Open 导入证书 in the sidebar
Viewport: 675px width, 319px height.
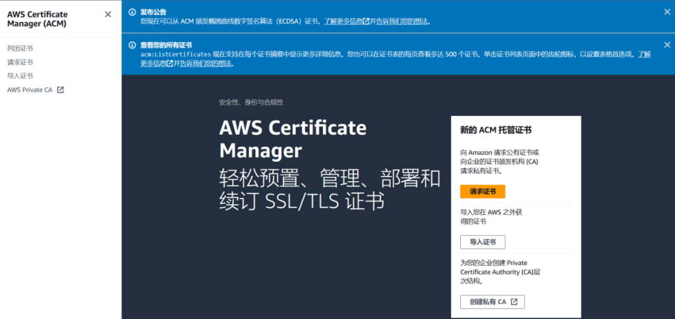click(x=20, y=76)
